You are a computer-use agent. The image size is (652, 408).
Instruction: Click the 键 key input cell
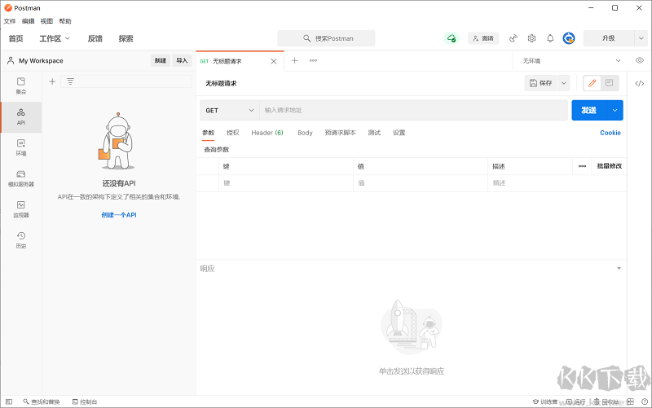pyautogui.click(x=286, y=182)
